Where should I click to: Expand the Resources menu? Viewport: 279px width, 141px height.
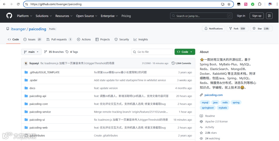tap(64, 16)
